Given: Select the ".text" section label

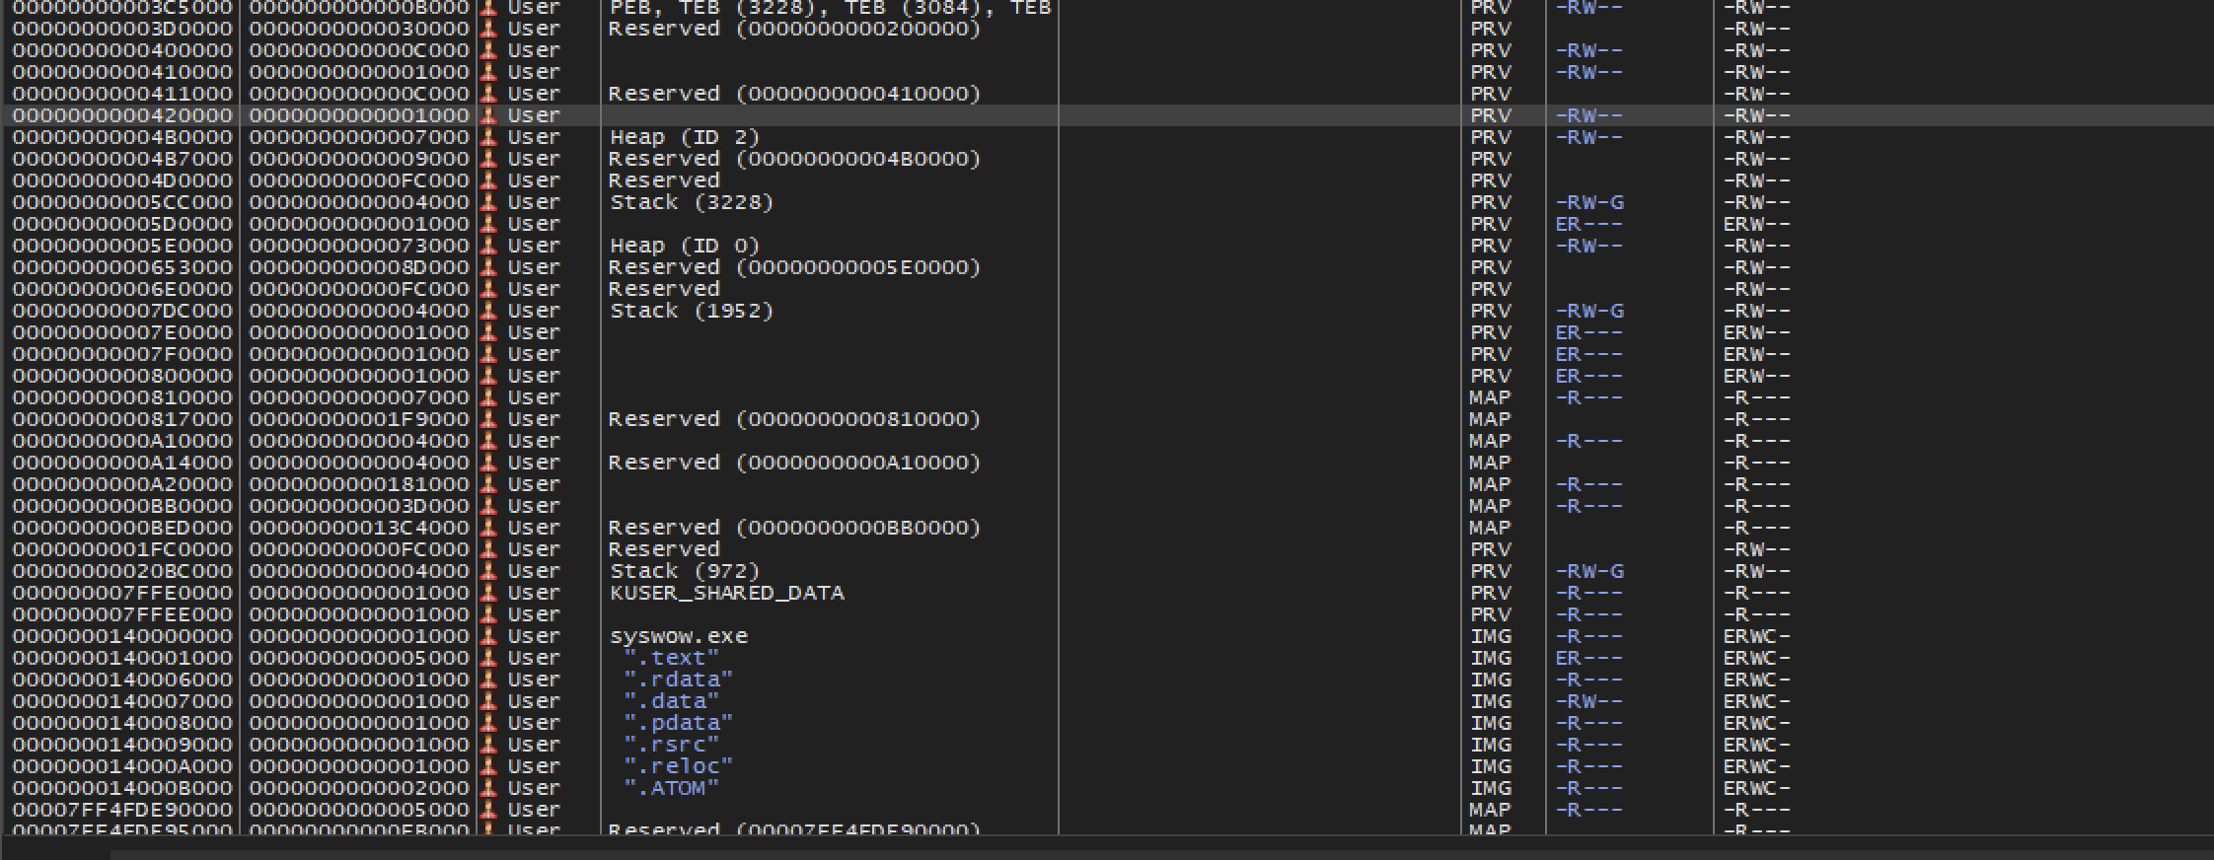Looking at the screenshot, I should tap(671, 658).
